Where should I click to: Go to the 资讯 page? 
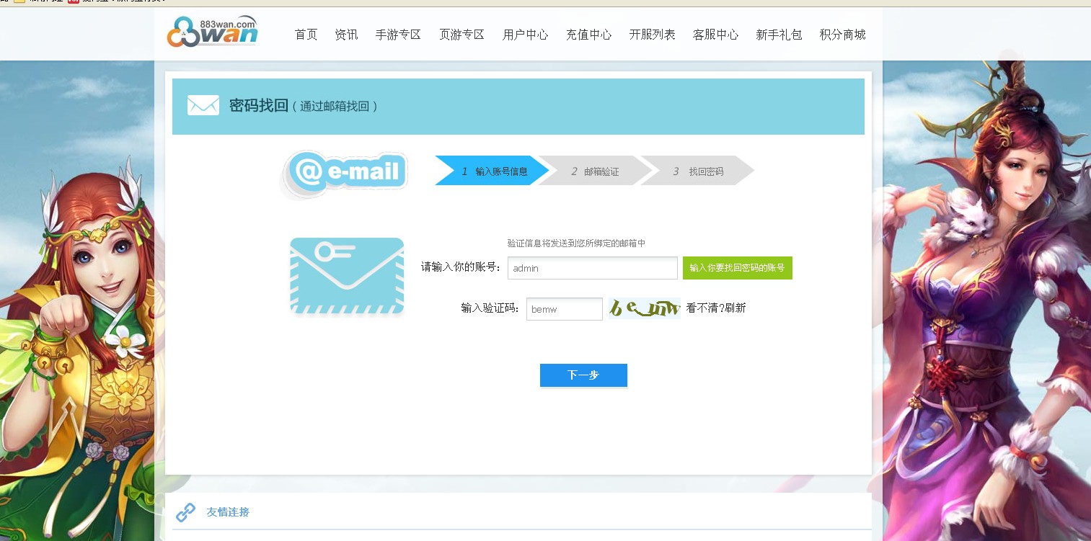point(346,35)
